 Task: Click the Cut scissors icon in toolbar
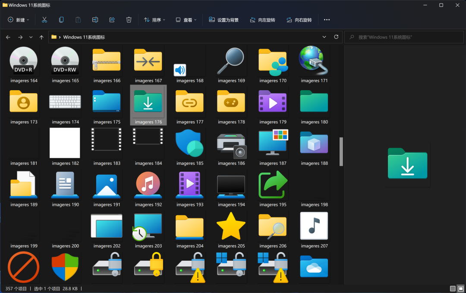[44, 19]
